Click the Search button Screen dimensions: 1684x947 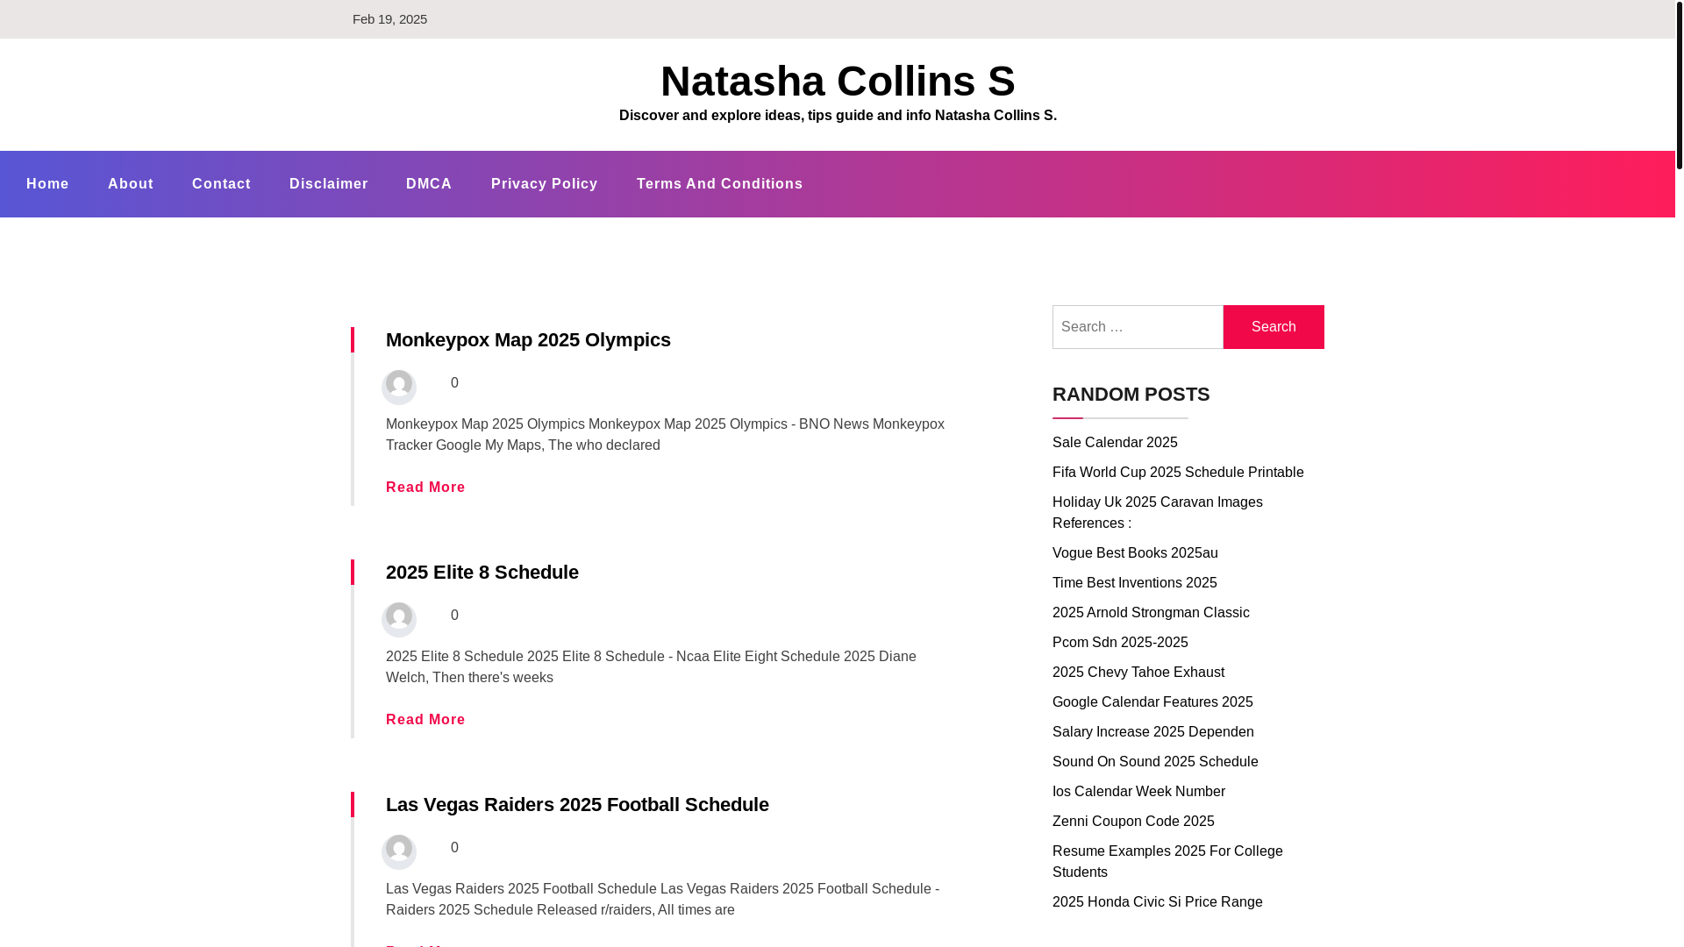(1274, 327)
